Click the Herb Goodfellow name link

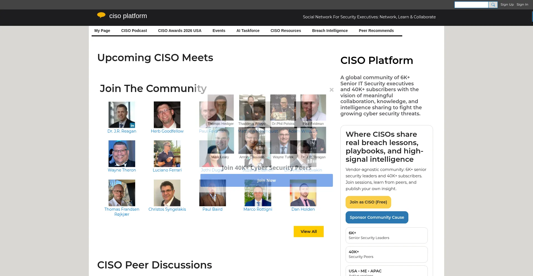pyautogui.click(x=167, y=131)
